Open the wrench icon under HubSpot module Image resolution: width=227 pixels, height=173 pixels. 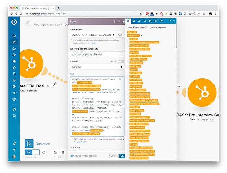[x=54, y=84]
